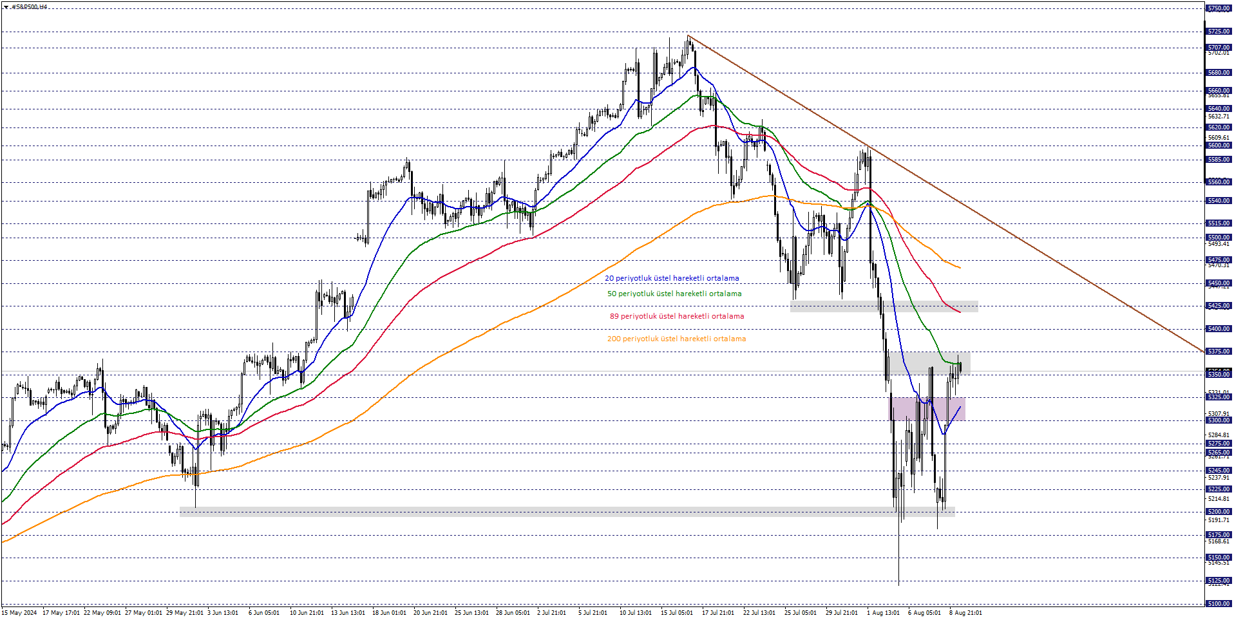
Task: Click the 28 Jun 05:01 time label
Action: click(x=513, y=613)
